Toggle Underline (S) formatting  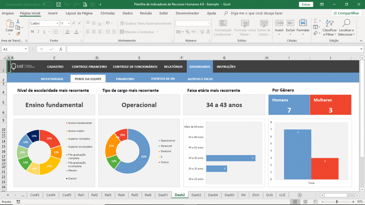[45, 32]
